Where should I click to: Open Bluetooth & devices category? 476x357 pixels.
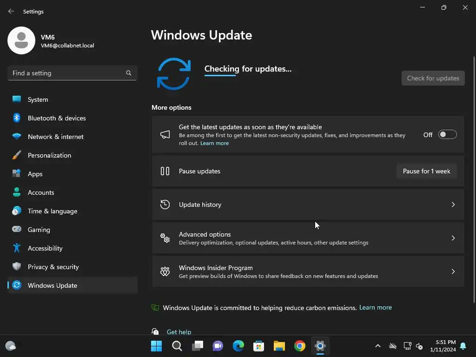coord(73,118)
